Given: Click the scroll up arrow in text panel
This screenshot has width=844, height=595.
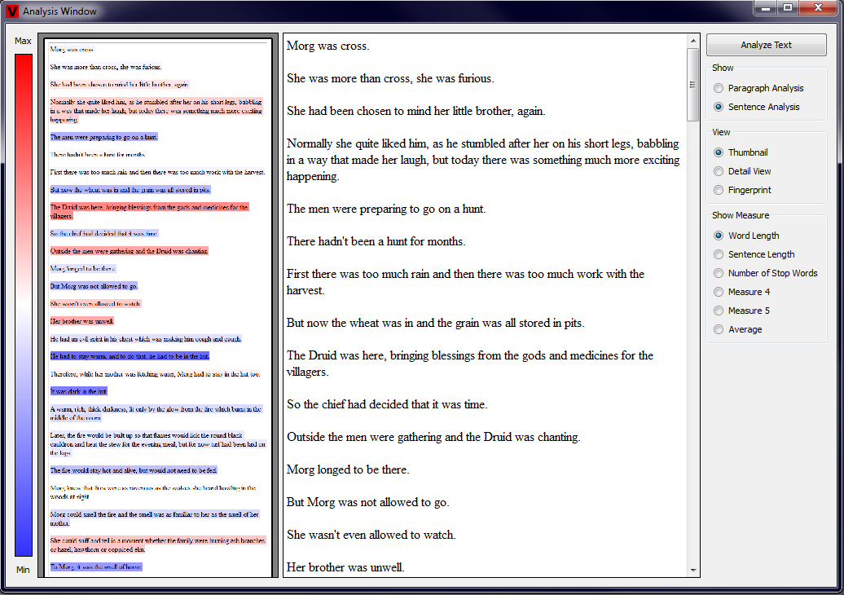Looking at the screenshot, I should (x=693, y=41).
